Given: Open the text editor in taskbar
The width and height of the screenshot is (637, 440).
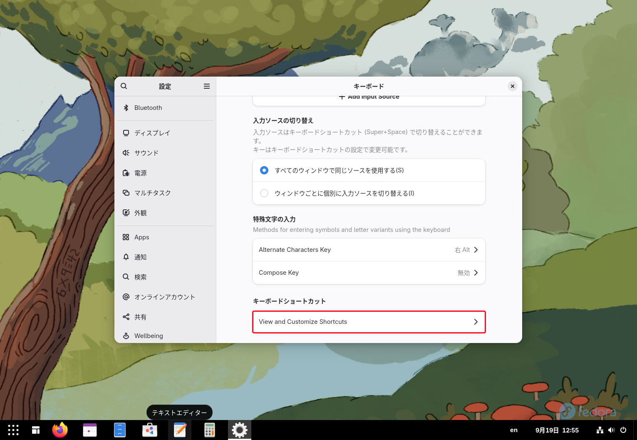Looking at the screenshot, I should coord(180,430).
